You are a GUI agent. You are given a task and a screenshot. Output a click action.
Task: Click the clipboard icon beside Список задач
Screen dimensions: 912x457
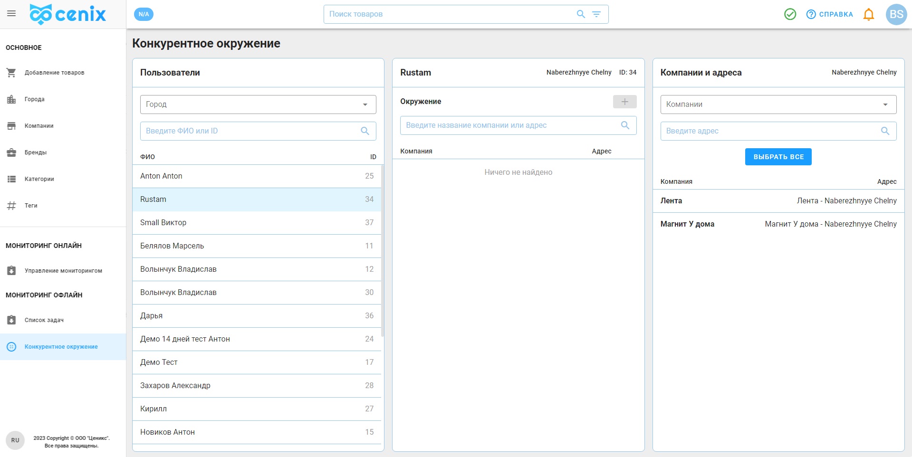[11, 320]
